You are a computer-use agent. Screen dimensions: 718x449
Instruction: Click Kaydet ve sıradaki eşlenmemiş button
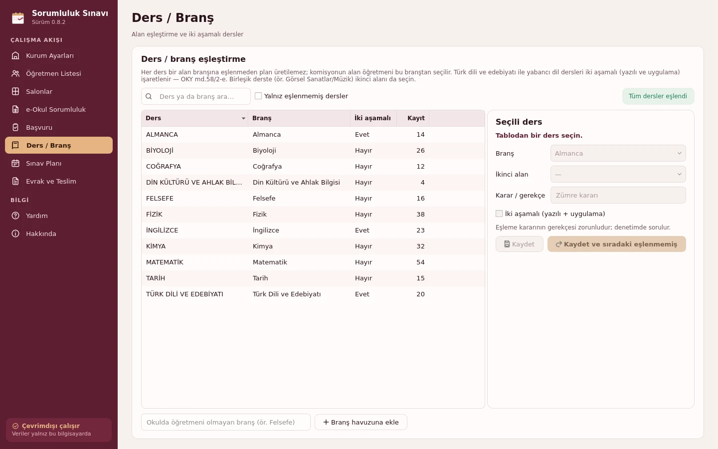coord(617,244)
